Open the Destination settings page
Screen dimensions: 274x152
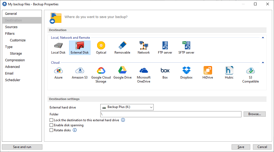coord(22,20)
